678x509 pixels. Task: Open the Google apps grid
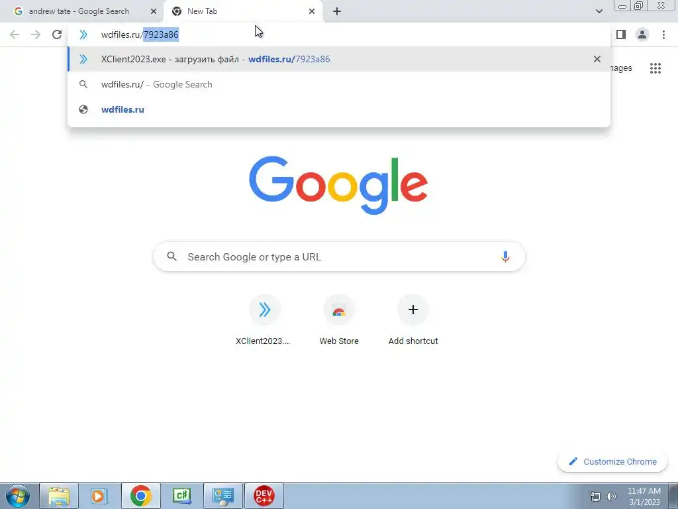click(655, 68)
